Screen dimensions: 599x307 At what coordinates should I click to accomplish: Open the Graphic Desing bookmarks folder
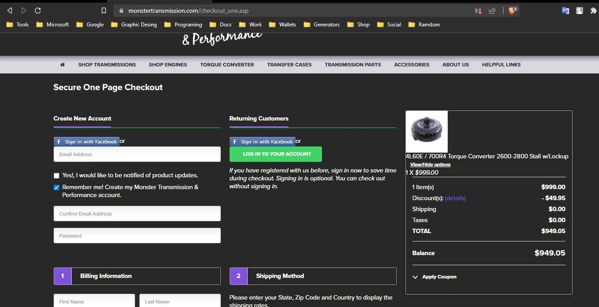tap(134, 25)
